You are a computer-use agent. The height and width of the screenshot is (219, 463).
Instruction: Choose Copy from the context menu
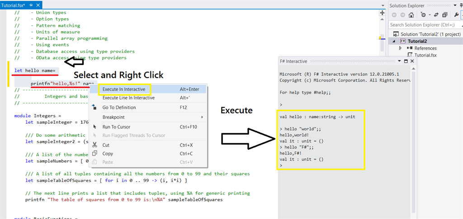coord(148,154)
